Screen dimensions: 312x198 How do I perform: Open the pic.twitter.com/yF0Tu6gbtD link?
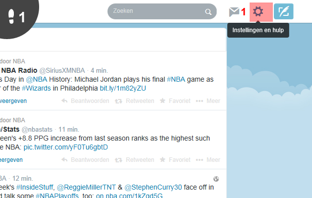tap(66, 147)
